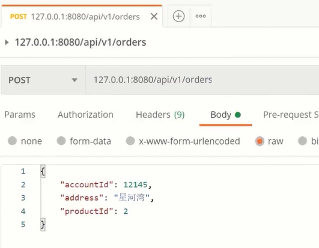The width and height of the screenshot is (319, 248).
Task: Switch to the Params tab
Action: [x=20, y=115]
